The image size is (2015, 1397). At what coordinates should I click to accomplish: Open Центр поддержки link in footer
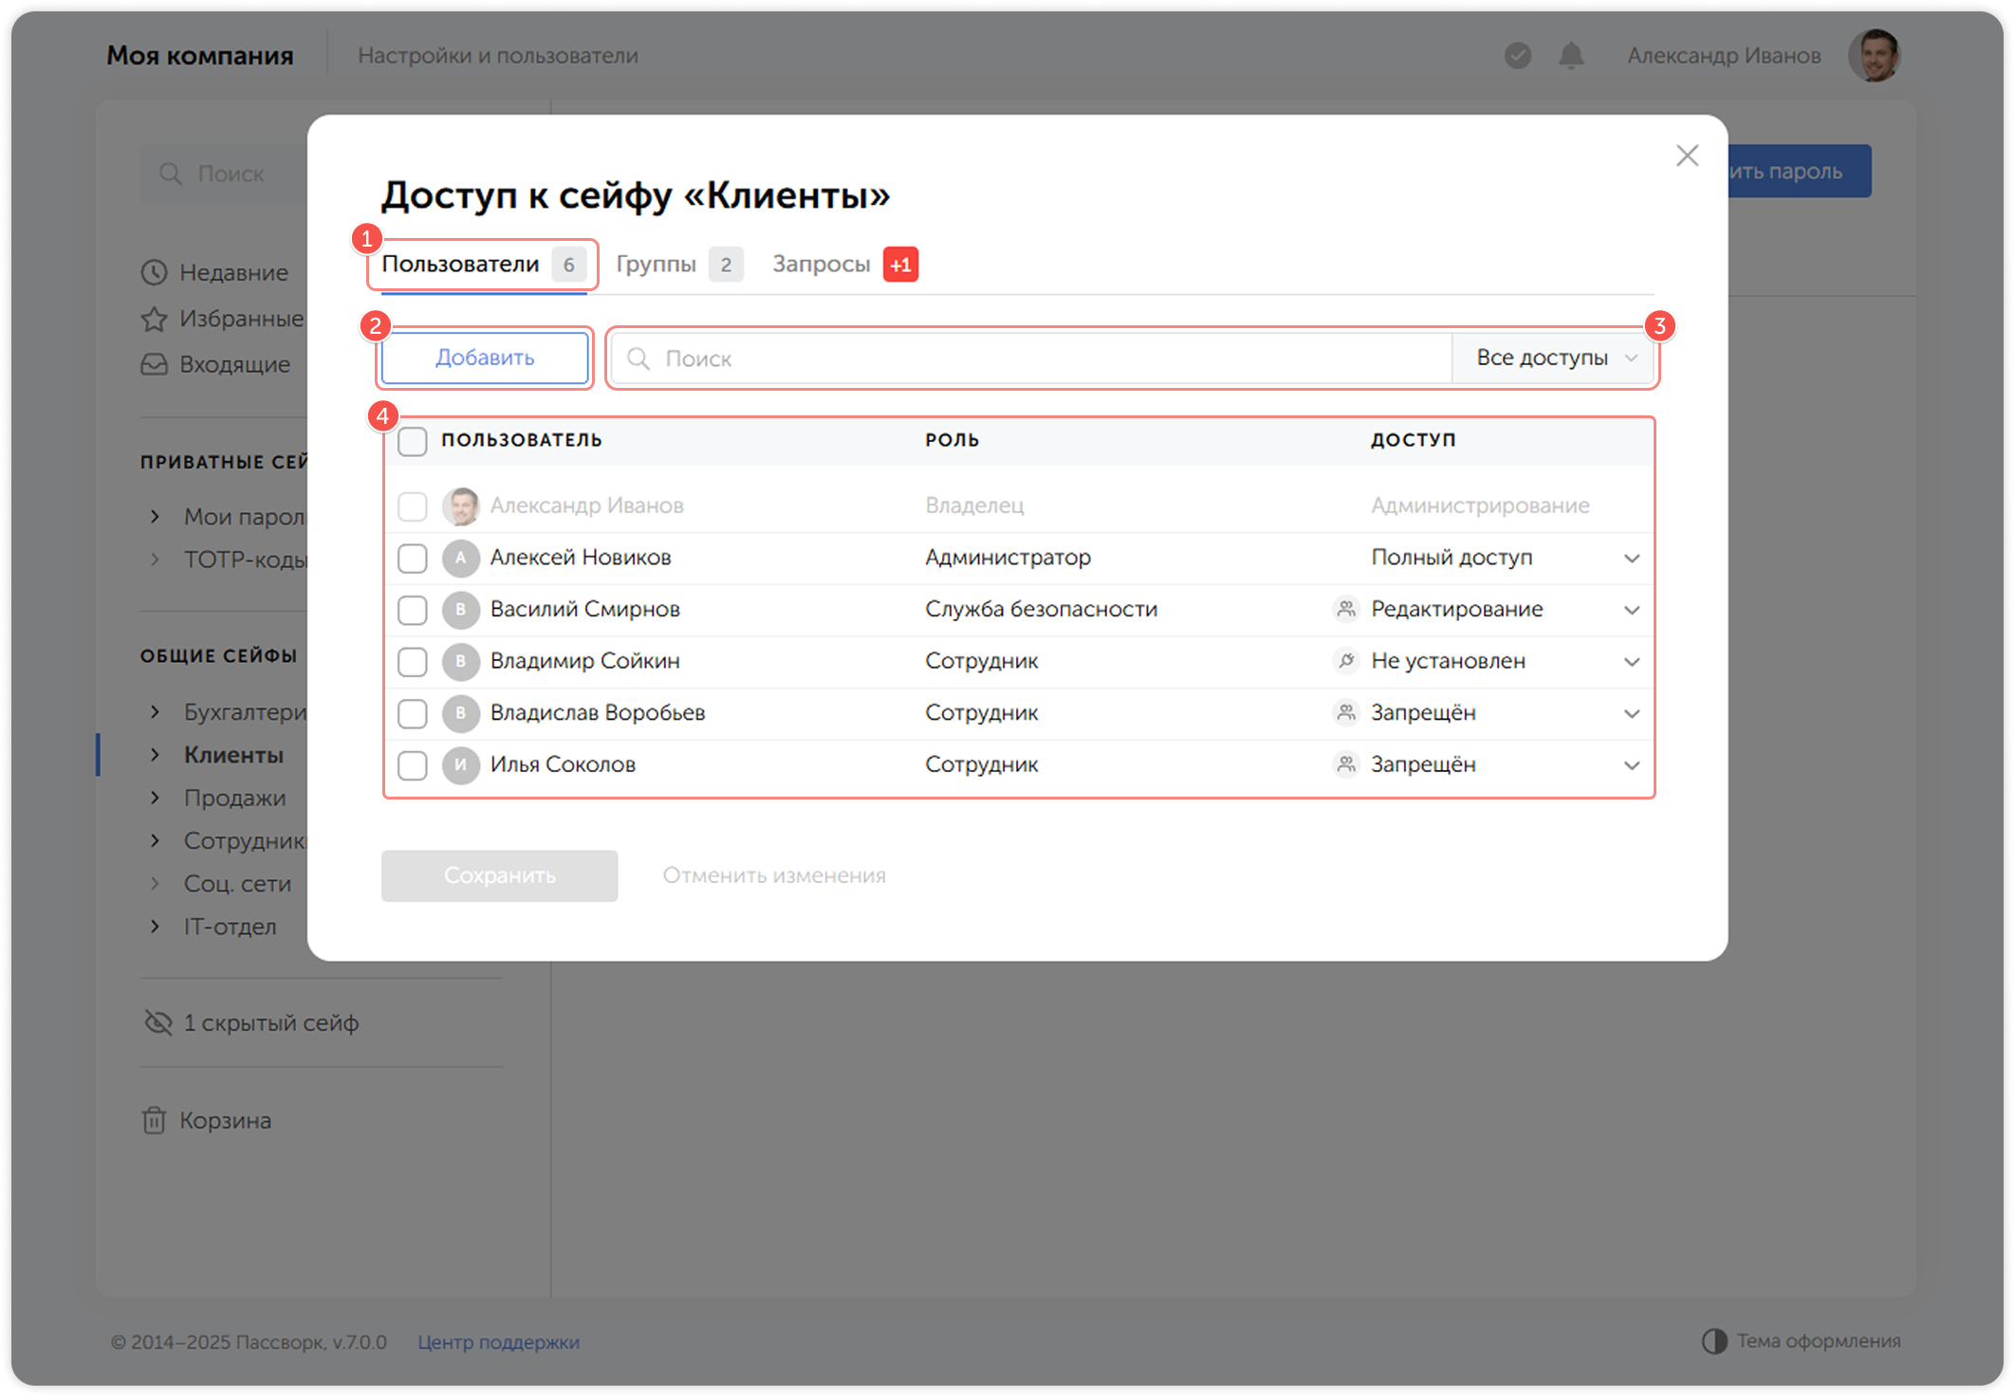click(498, 1342)
